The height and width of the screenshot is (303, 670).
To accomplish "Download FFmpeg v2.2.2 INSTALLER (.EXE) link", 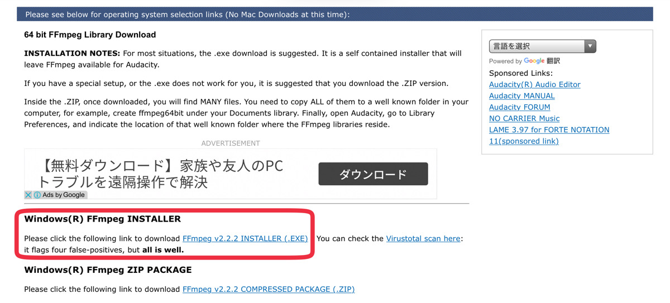I will coord(245,238).
